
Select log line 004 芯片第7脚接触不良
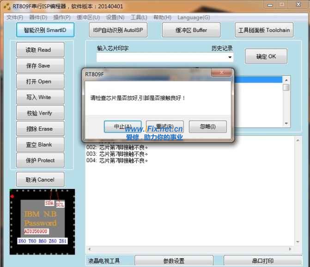coord(117,160)
